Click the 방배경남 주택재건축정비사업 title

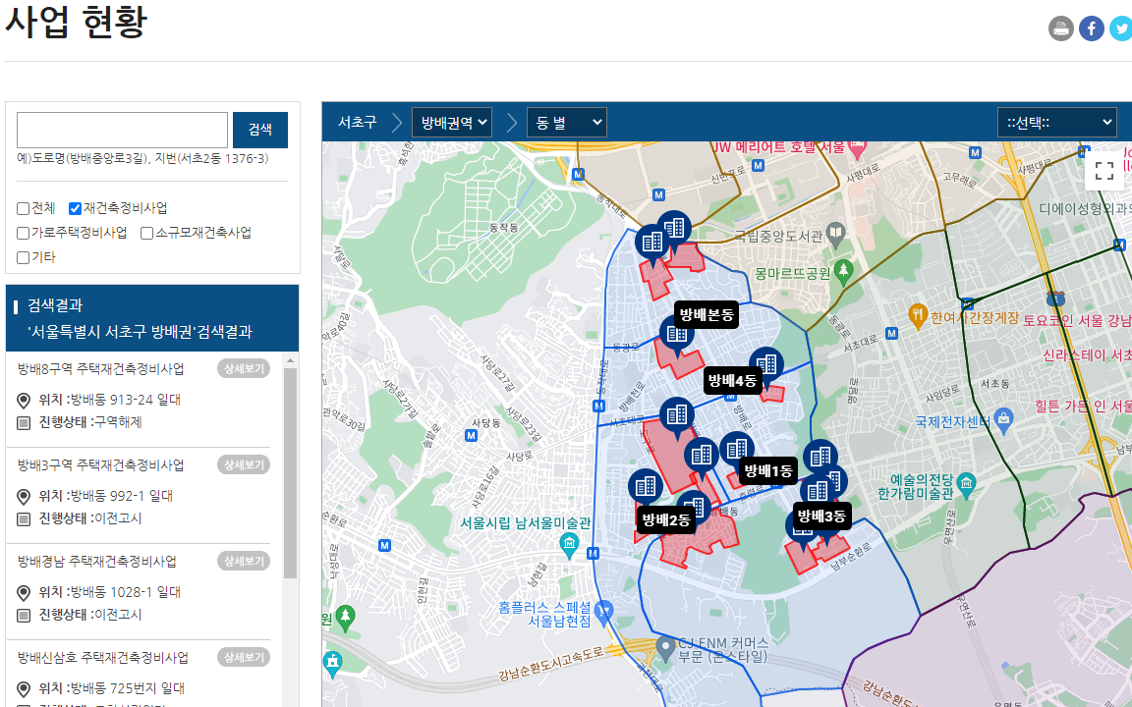pos(96,562)
